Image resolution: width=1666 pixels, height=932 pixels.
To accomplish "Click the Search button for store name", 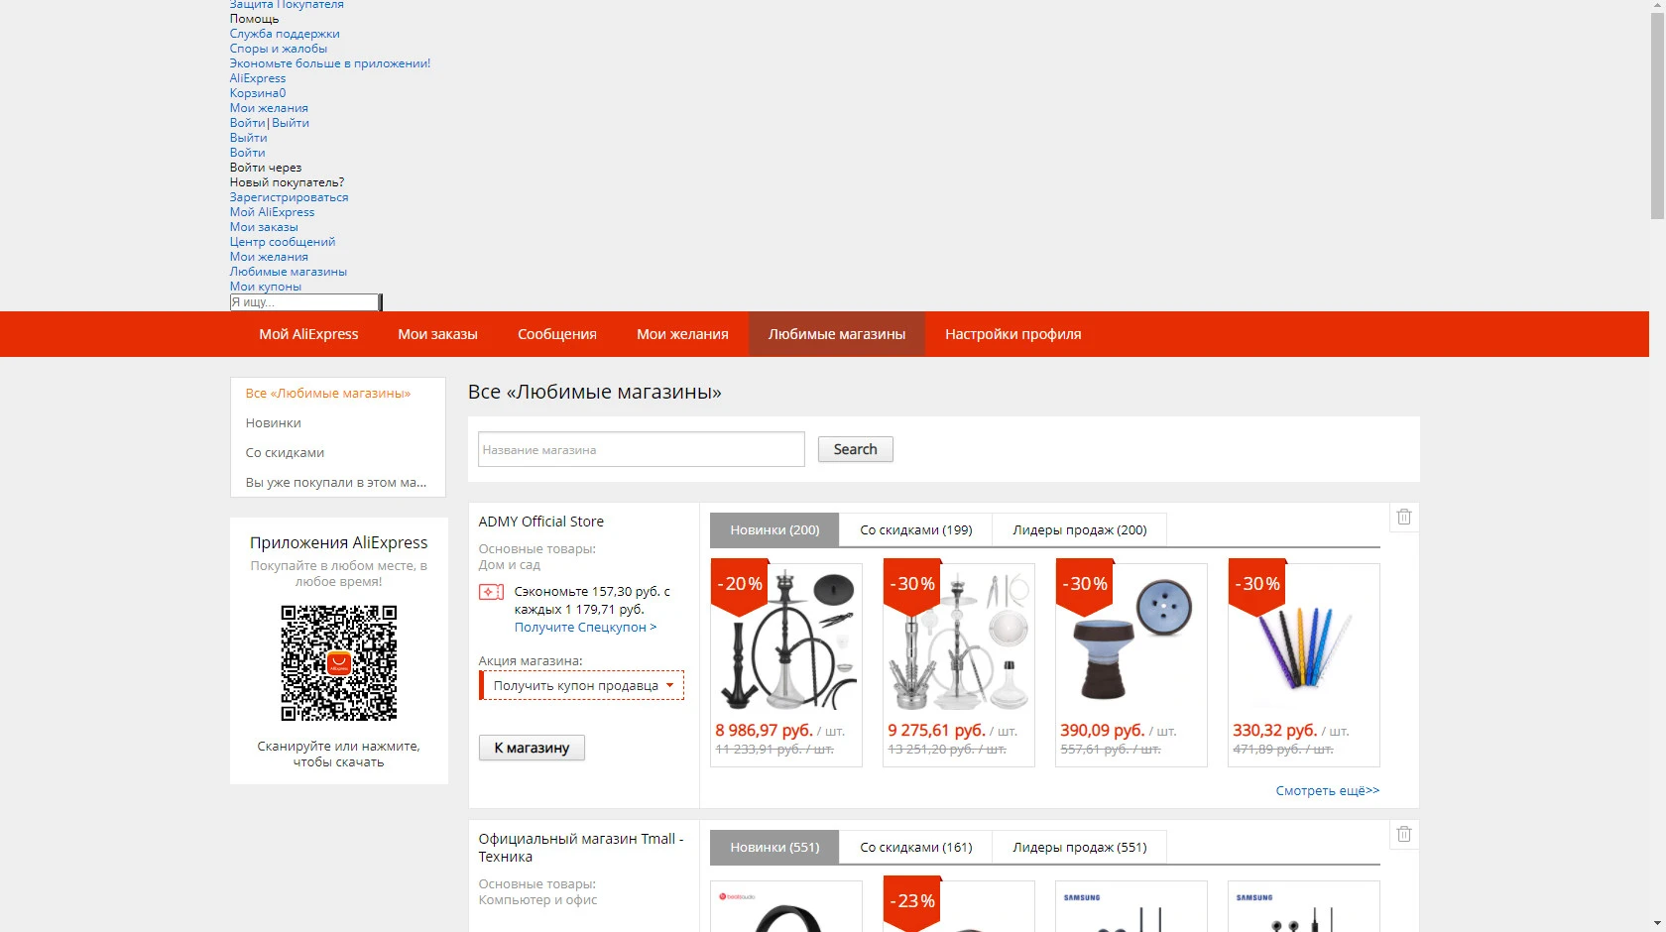I will pos(855,449).
